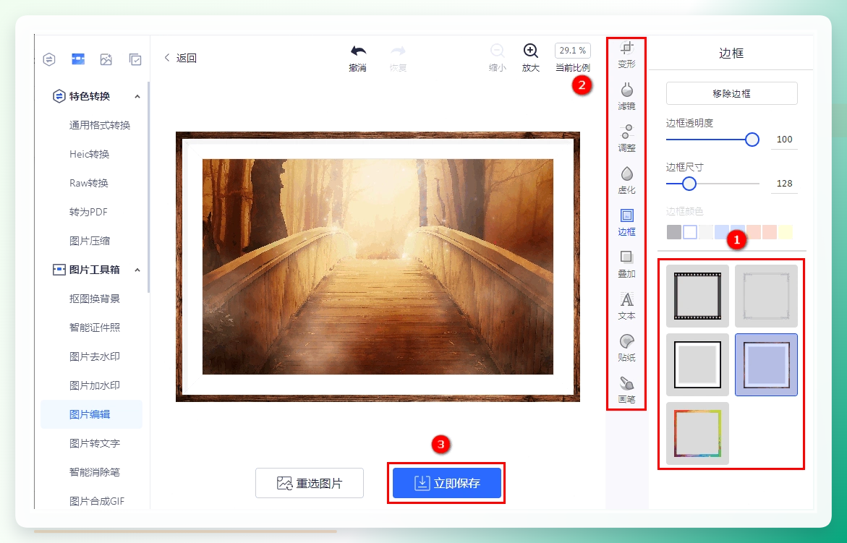Pick the white border color swatch

click(690, 232)
